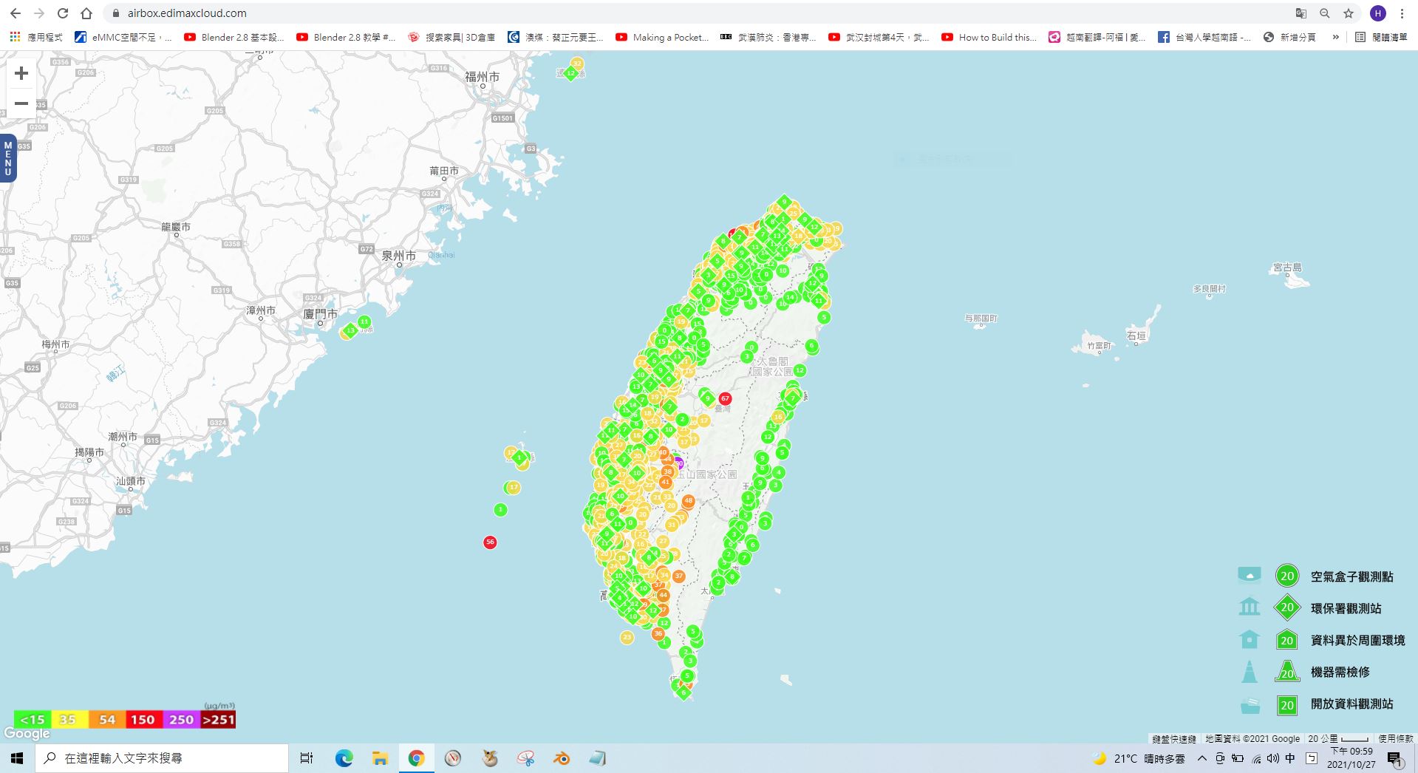This screenshot has width=1418, height=773.
Task: Bookmark this page with star icon
Action: coord(1349,13)
